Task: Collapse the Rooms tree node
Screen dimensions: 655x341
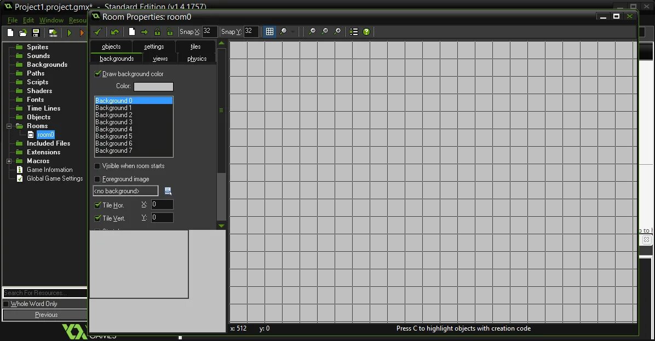Action: (8, 125)
